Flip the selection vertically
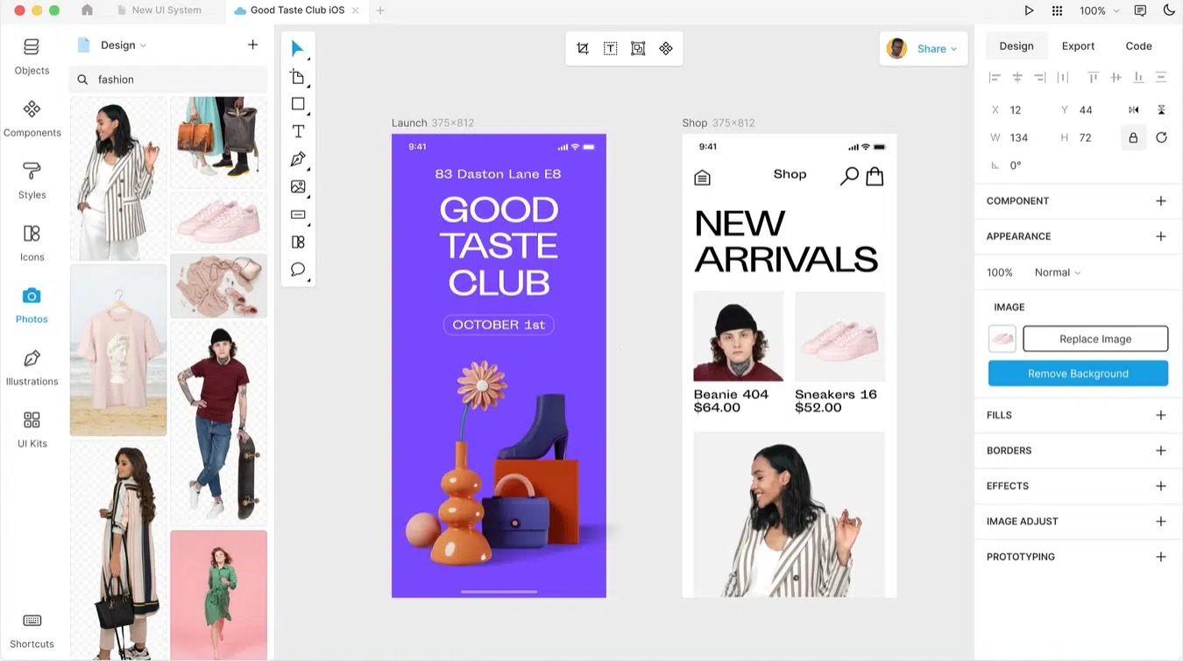Viewport: 1183px width, 661px height. click(x=1161, y=109)
